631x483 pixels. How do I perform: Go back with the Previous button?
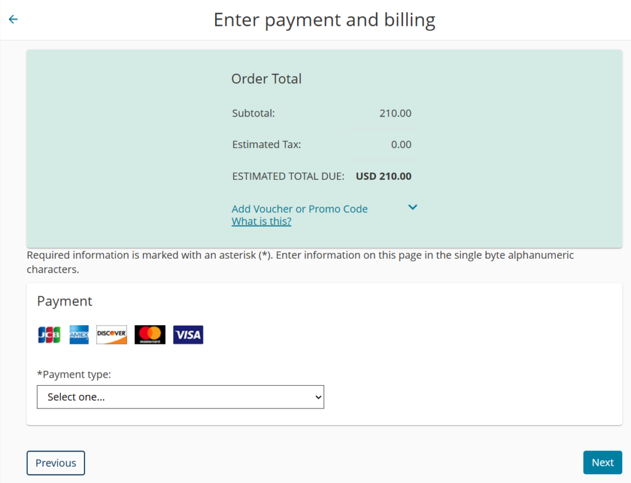(x=55, y=463)
